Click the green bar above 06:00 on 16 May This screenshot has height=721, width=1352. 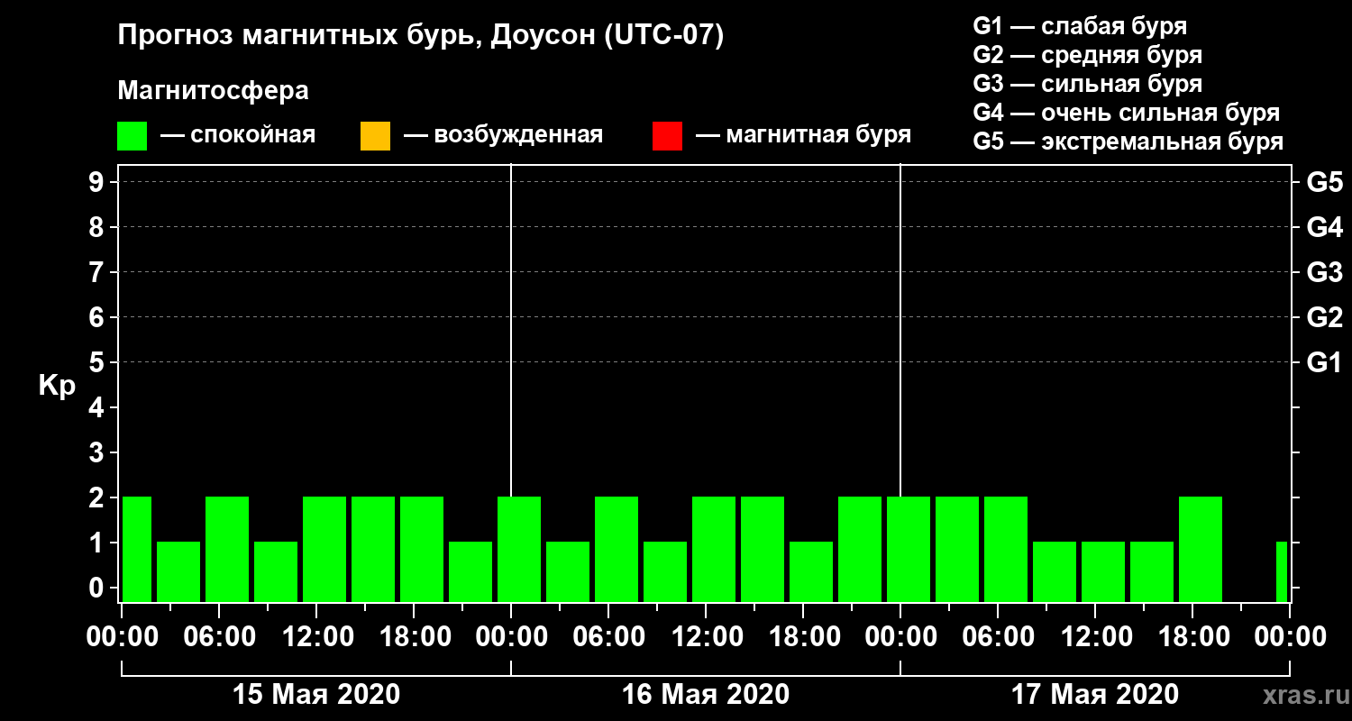617,549
